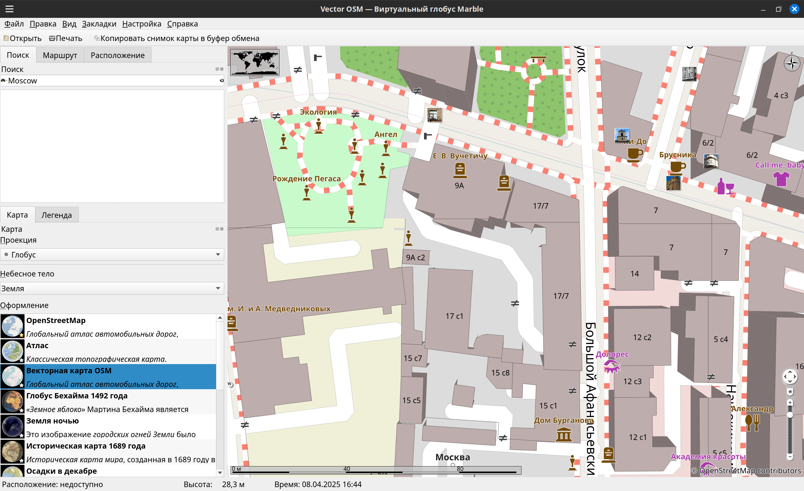Click Копировать снимок карты в буфер обмена

coord(176,38)
